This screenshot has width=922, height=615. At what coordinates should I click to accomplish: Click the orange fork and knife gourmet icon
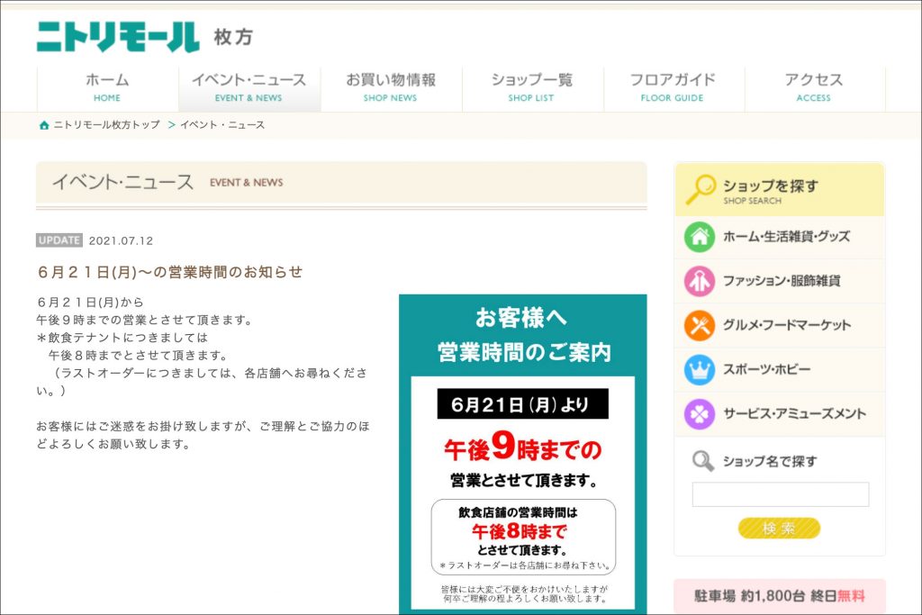pyautogui.click(x=699, y=325)
